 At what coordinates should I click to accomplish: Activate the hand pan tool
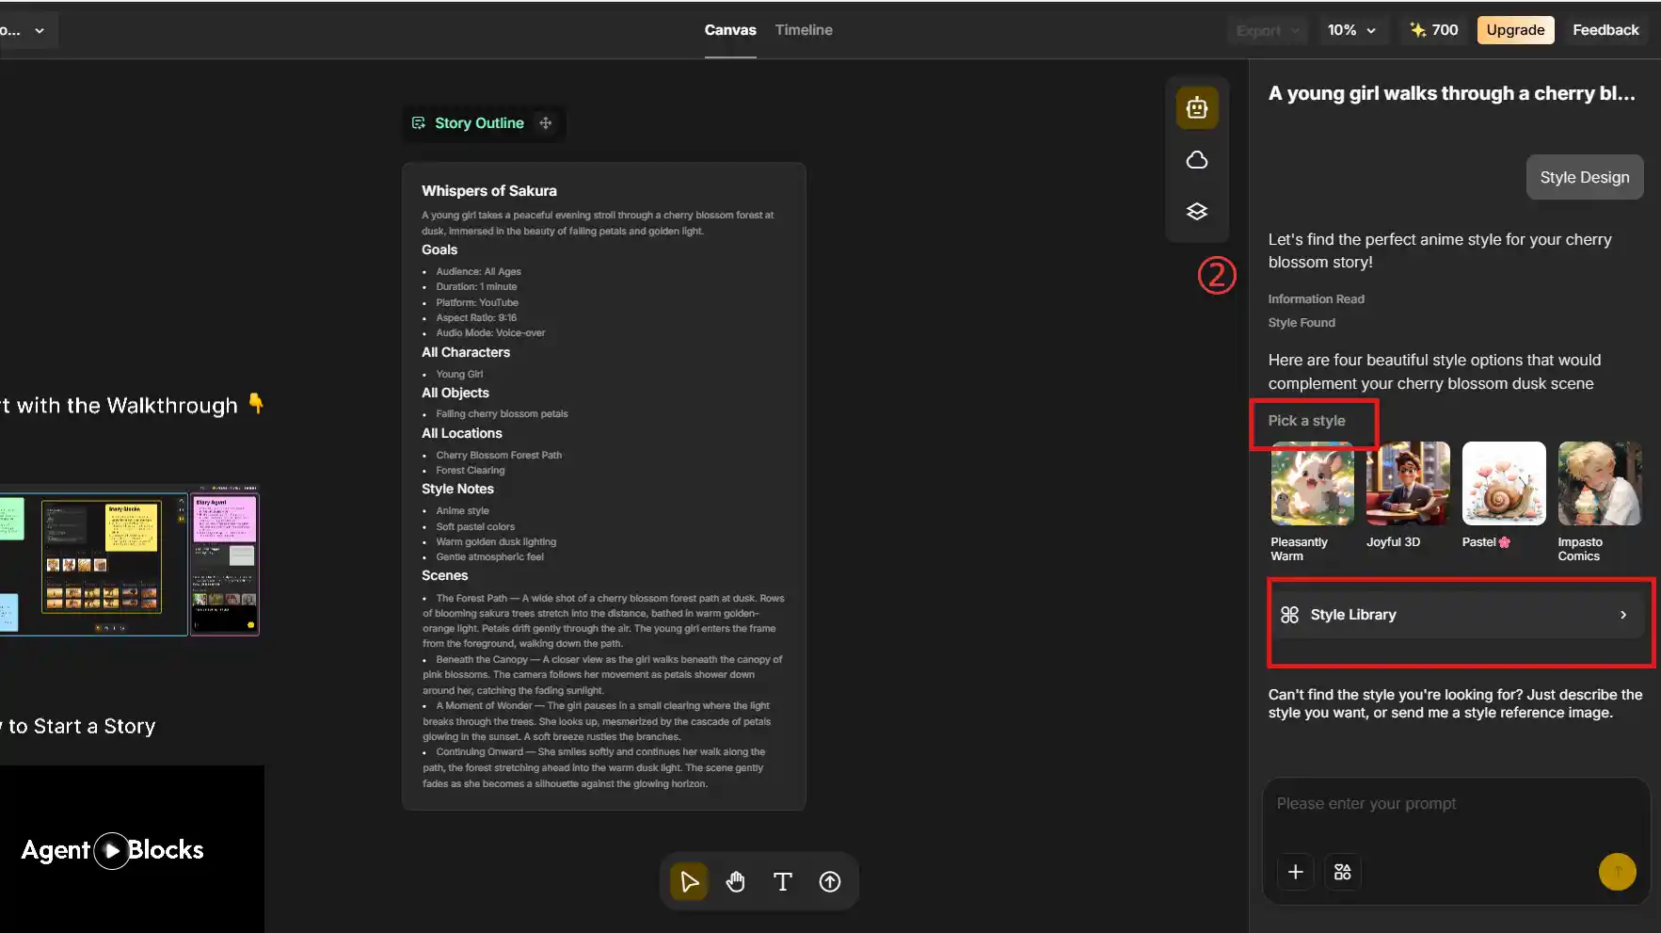point(736,882)
